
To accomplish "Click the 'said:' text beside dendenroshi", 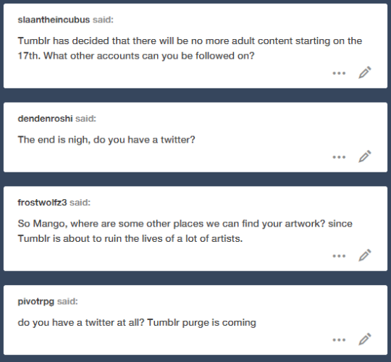I will point(85,119).
